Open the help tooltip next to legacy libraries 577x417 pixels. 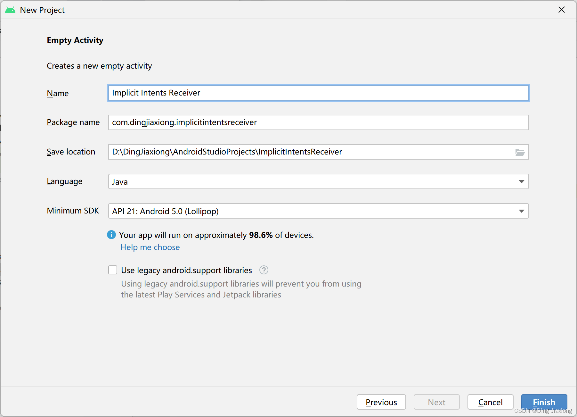[264, 270]
